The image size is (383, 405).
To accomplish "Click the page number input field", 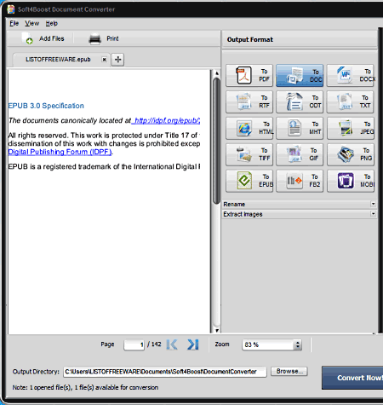I will 134,344.
